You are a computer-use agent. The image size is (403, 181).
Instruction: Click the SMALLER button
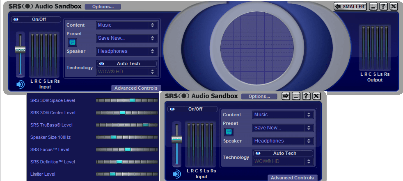[350, 7]
